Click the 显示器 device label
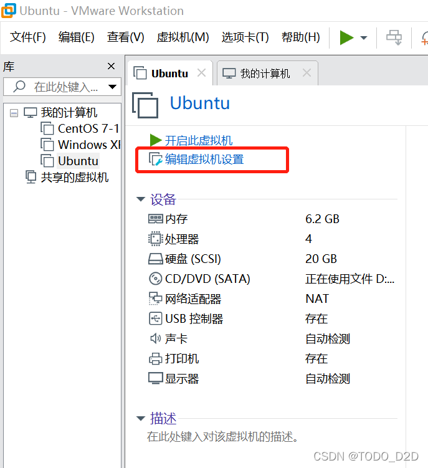Viewport: 428px width, 468px height. click(x=182, y=379)
